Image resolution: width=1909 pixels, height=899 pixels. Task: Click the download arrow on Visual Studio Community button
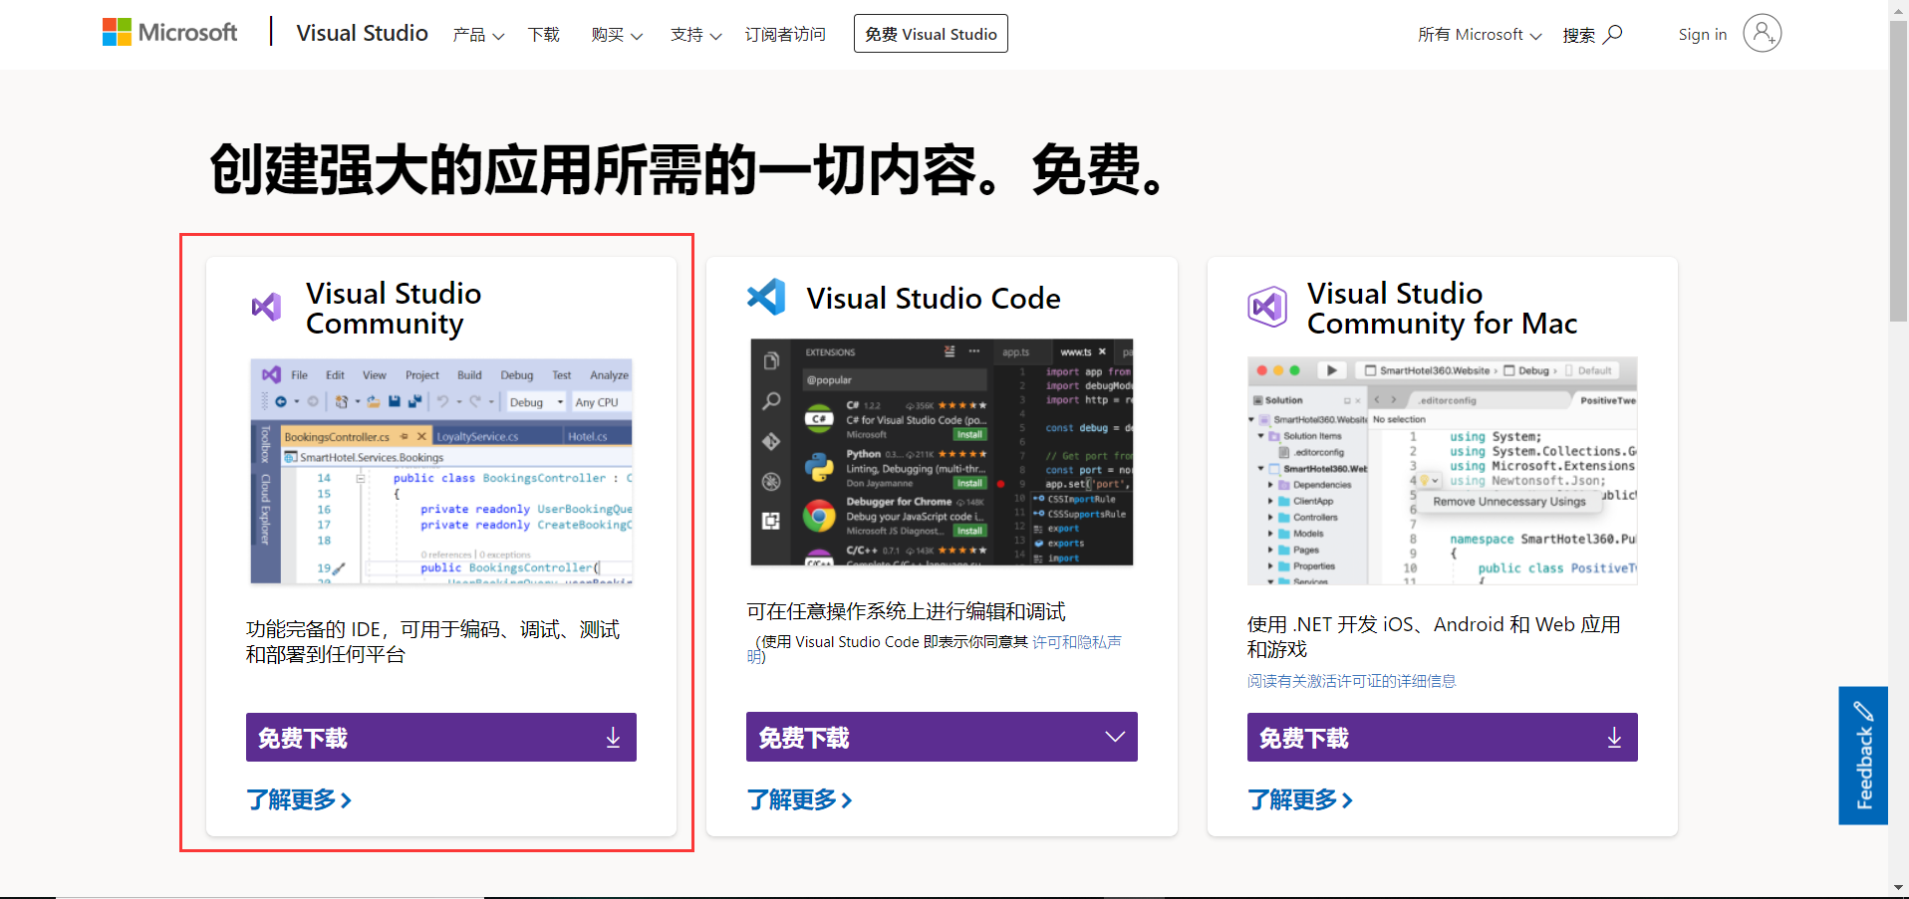(x=612, y=737)
